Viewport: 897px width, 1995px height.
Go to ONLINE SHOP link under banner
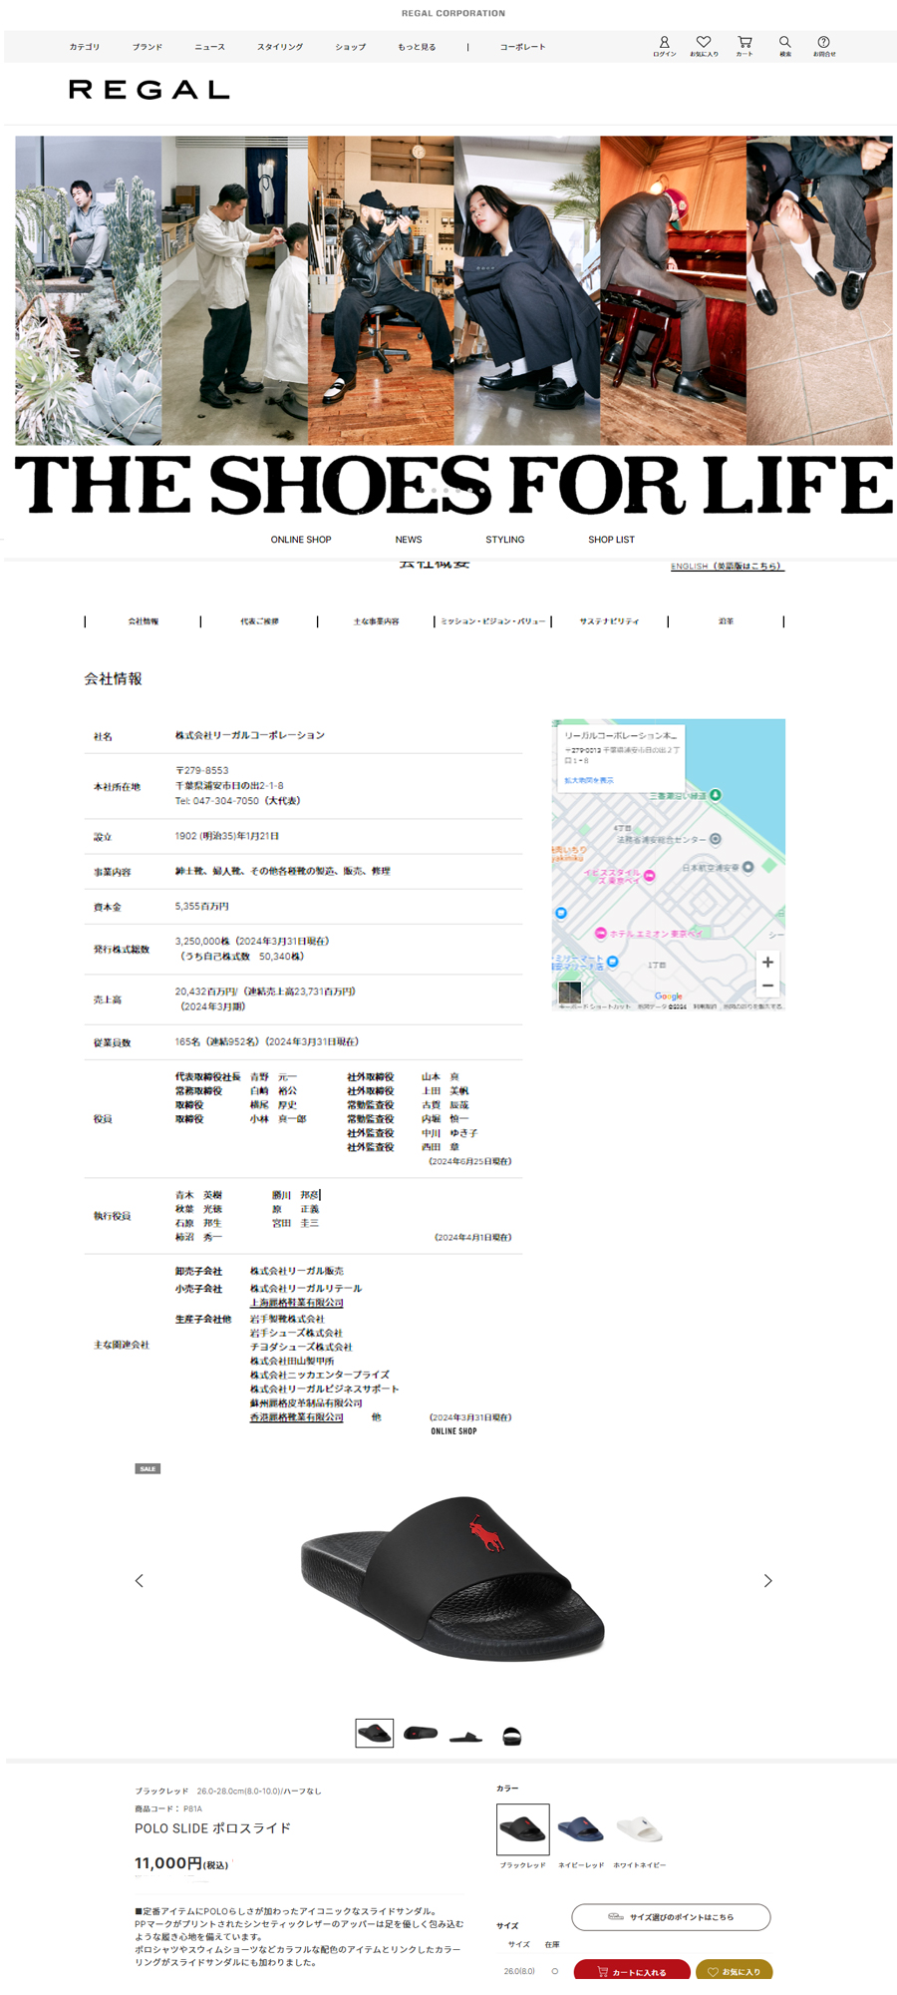click(x=301, y=540)
